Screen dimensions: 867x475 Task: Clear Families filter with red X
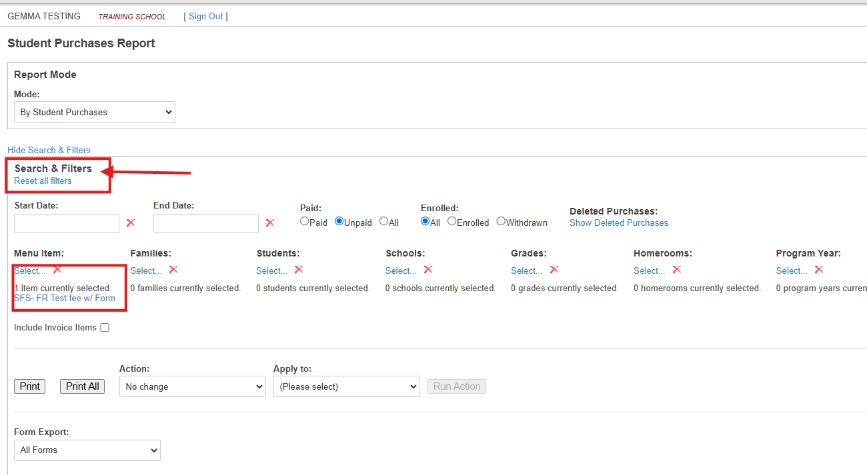173,270
